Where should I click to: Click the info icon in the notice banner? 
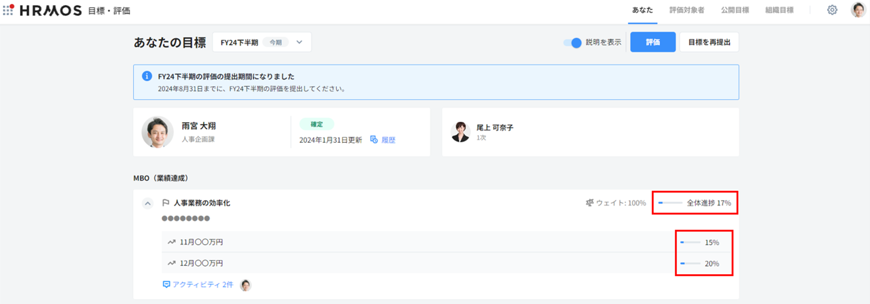(x=147, y=76)
